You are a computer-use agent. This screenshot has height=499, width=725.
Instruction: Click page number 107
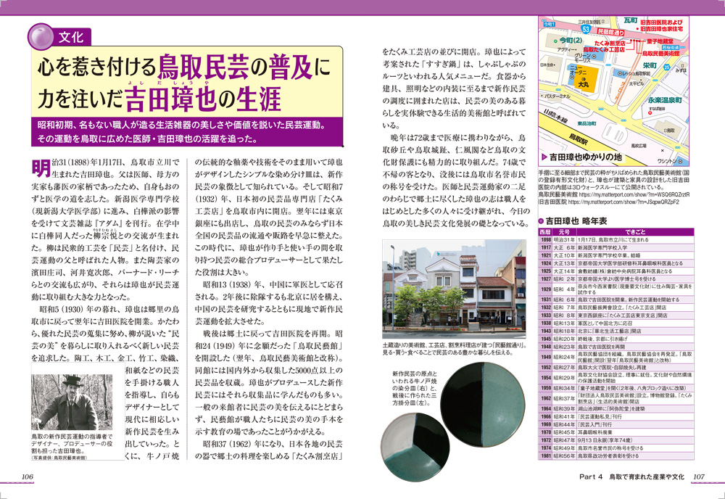698,477
